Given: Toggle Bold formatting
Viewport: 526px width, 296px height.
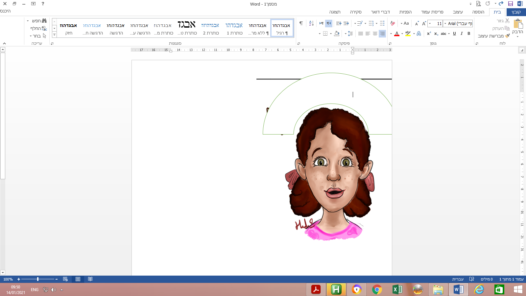Looking at the screenshot, I should point(469,34).
